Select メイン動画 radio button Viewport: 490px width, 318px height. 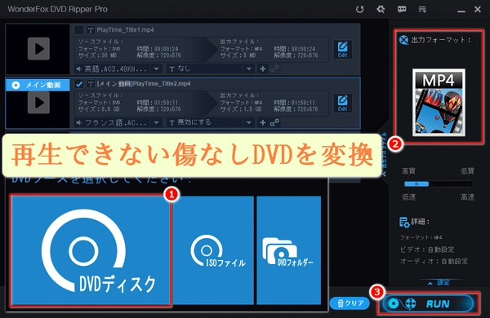coord(16,85)
